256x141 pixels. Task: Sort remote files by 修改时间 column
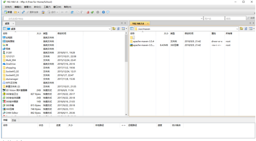(189, 34)
